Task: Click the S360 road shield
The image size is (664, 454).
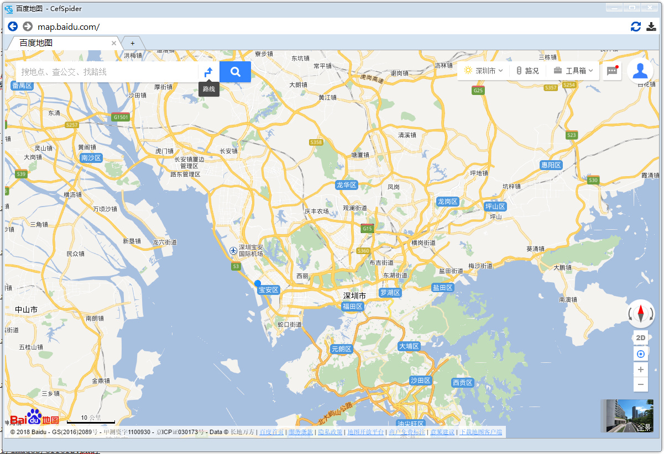Action: click(363, 251)
